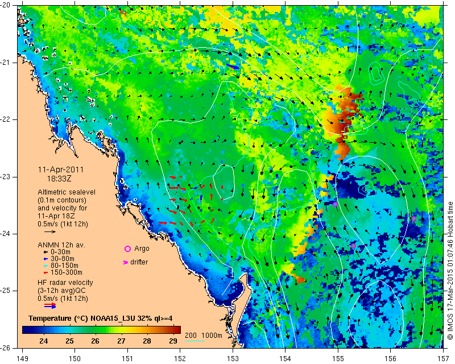Click the 'drifter' legend label
The height and width of the screenshot is (364, 455).
click(139, 262)
